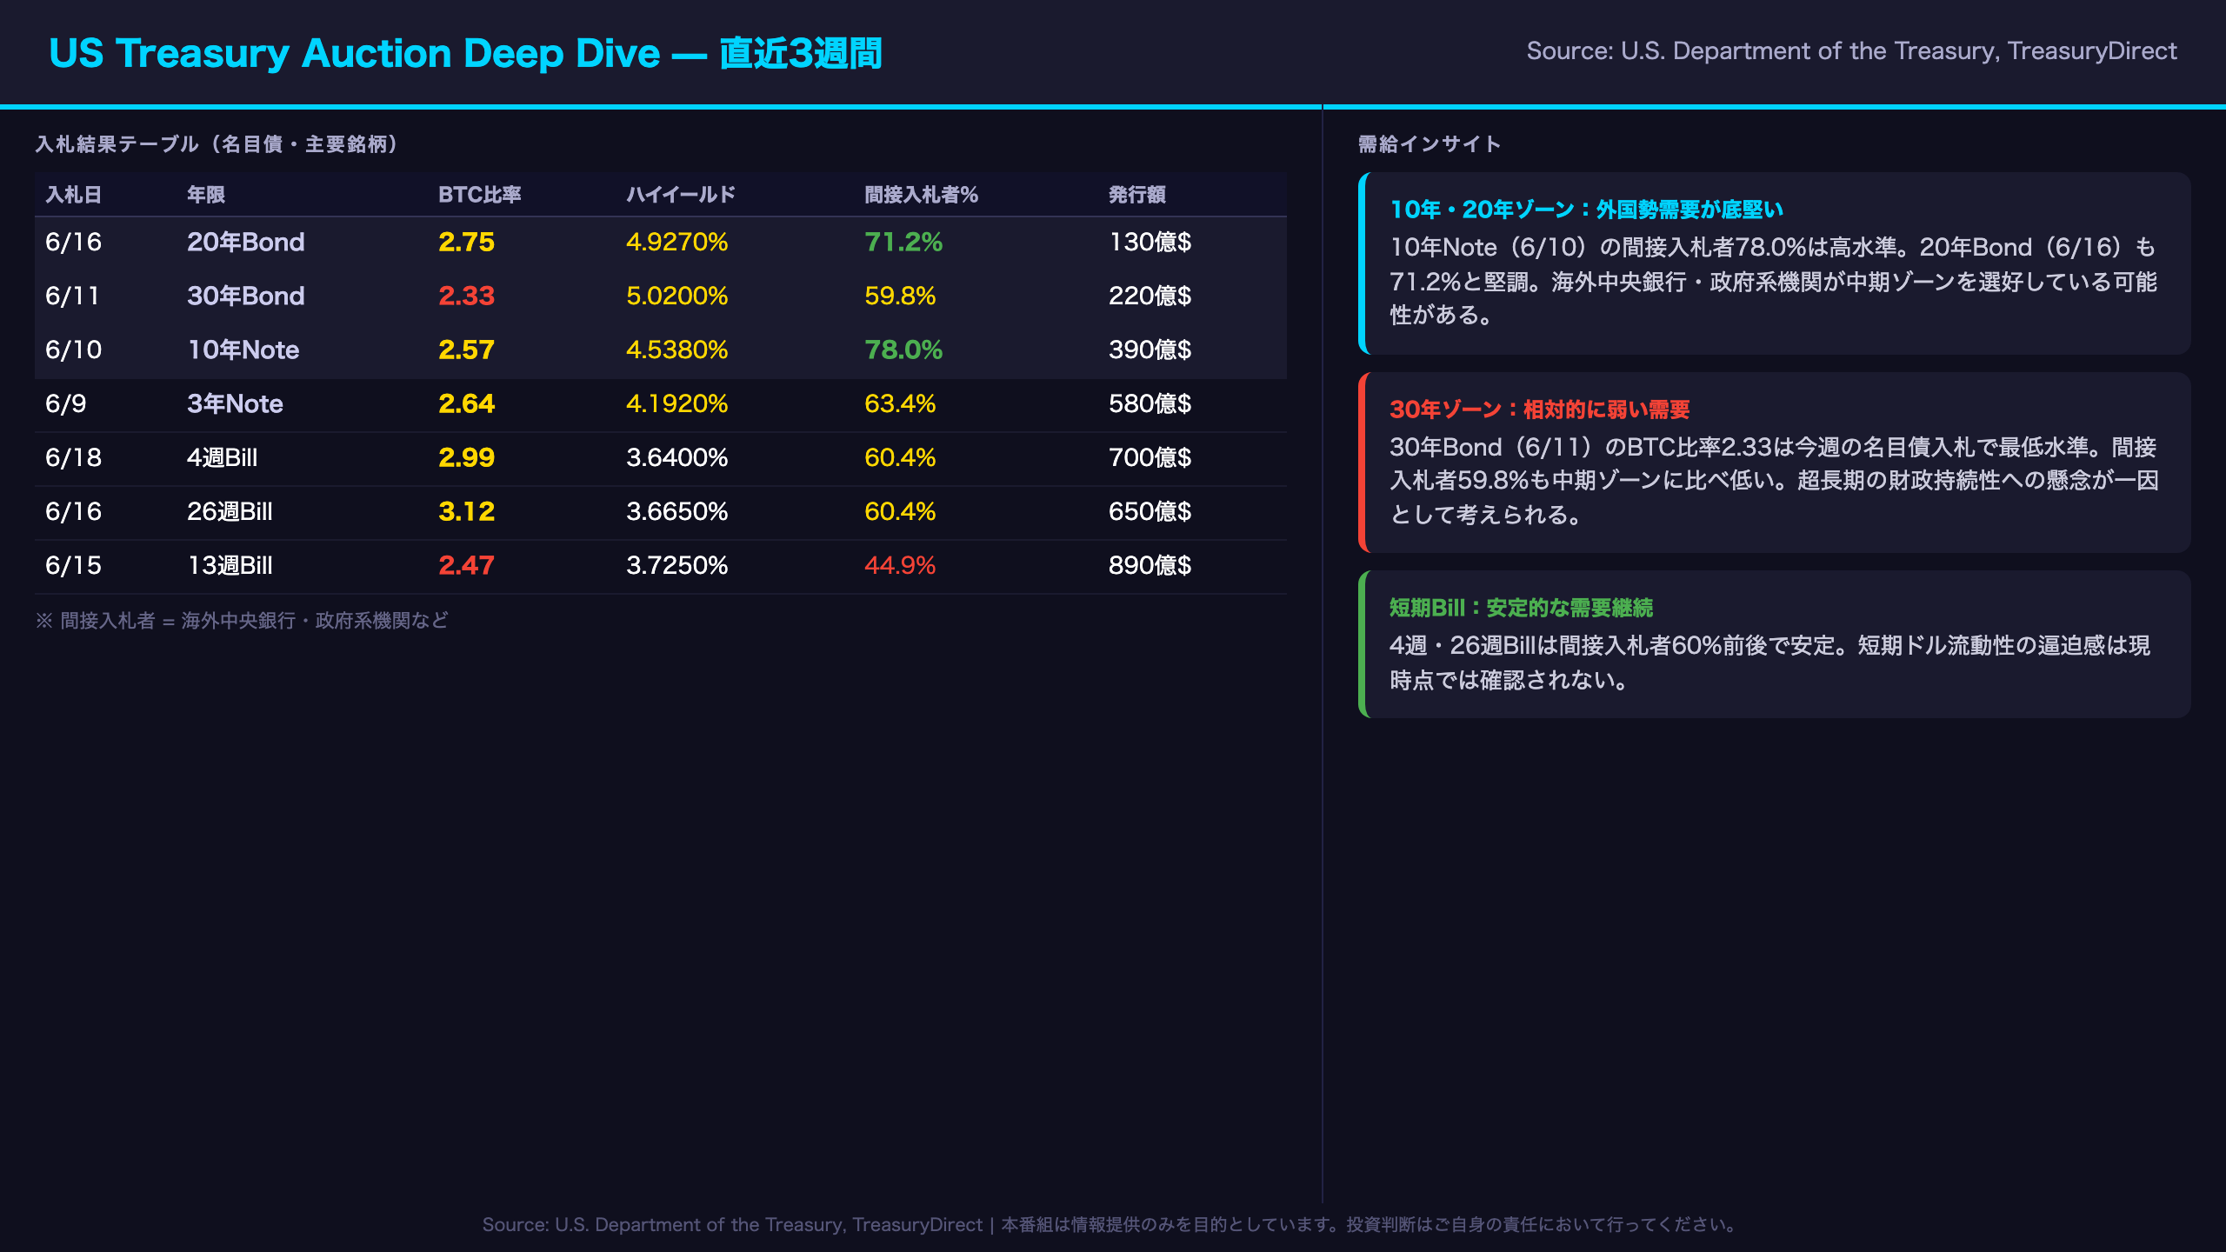Click the green '78.0%' value

(x=903, y=350)
